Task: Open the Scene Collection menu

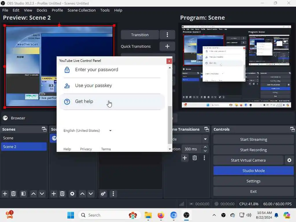Action: (82, 10)
